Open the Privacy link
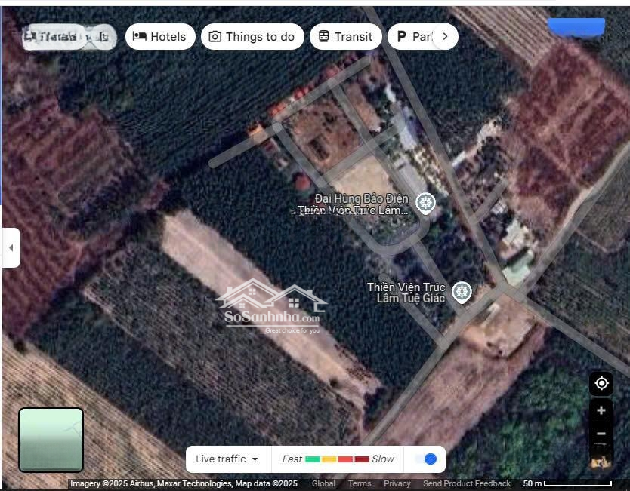 [x=397, y=483]
